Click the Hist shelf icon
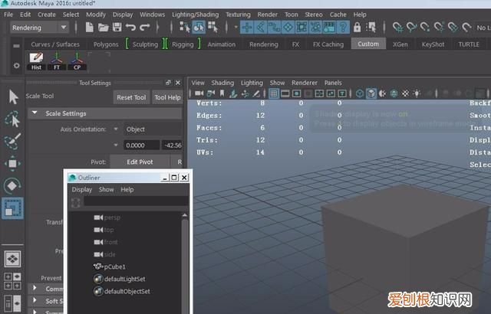The image size is (491, 314). (35, 60)
